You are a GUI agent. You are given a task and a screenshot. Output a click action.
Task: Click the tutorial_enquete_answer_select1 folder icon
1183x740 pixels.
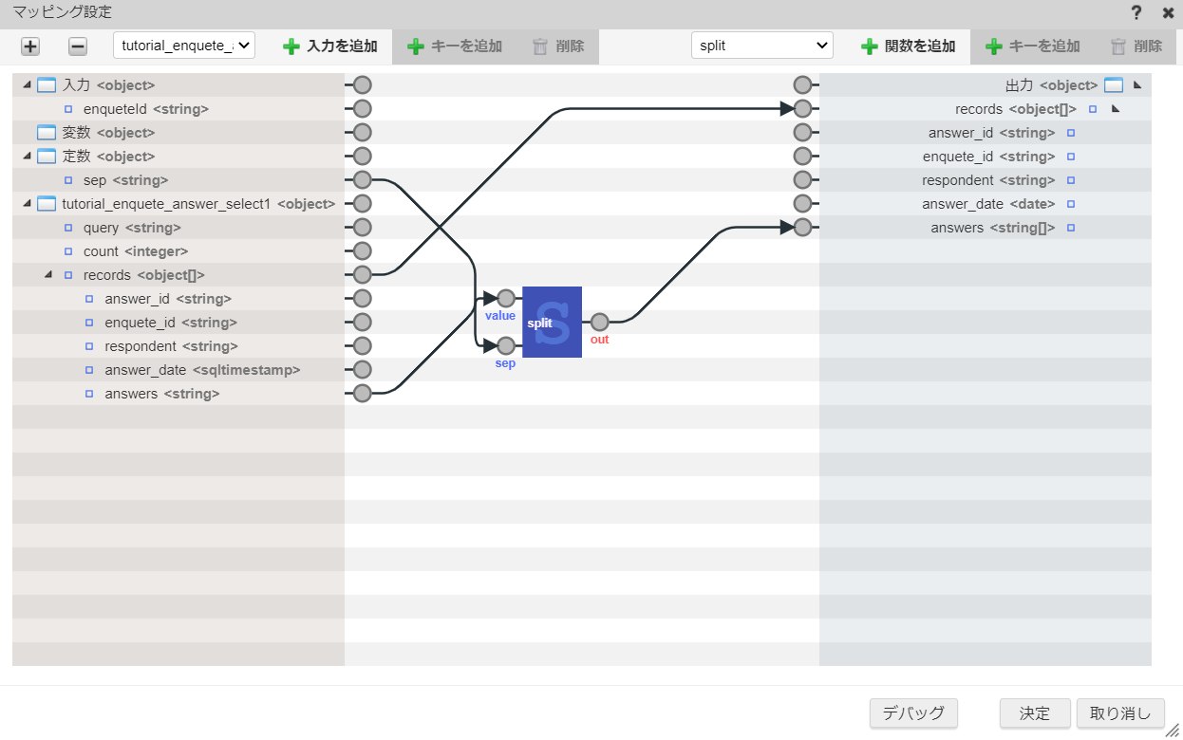tap(47, 204)
